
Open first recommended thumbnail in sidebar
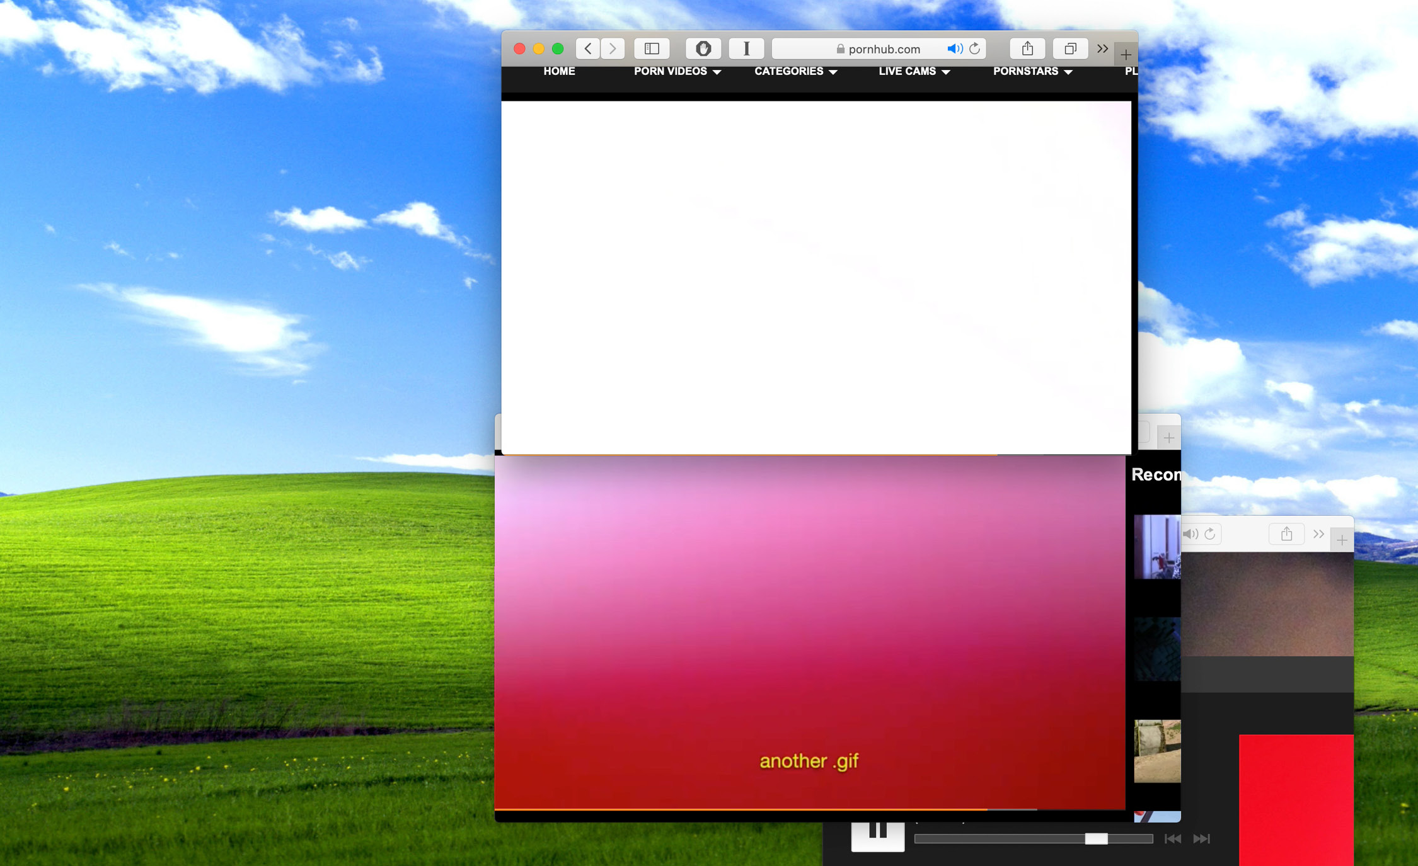coord(1157,546)
